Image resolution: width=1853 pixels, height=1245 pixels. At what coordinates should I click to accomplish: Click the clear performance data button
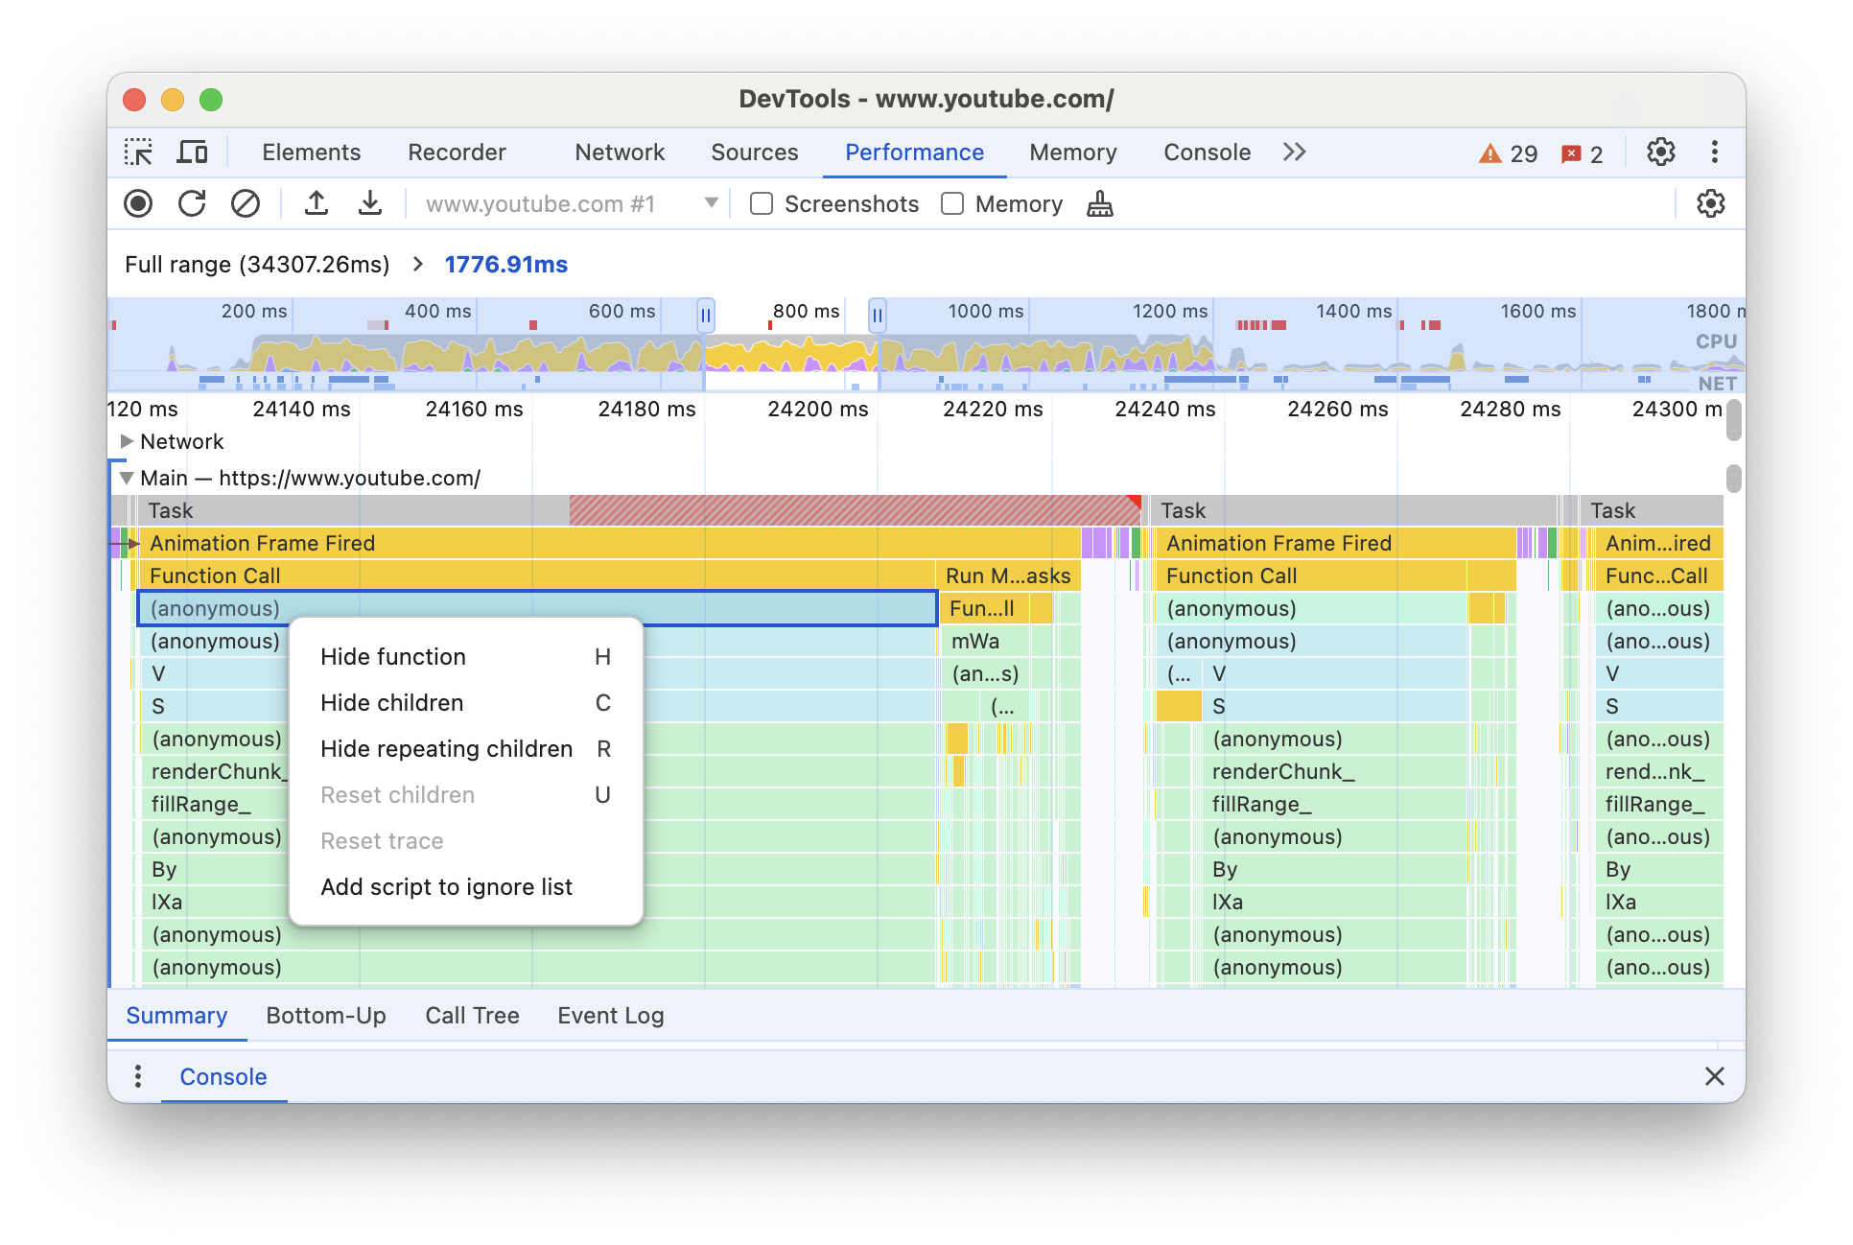(246, 204)
